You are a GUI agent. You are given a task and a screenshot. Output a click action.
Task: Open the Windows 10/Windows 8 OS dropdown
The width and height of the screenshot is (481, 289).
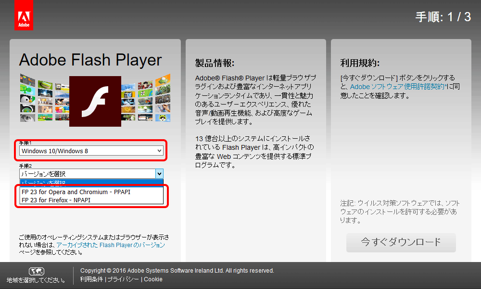pyautogui.click(x=91, y=151)
